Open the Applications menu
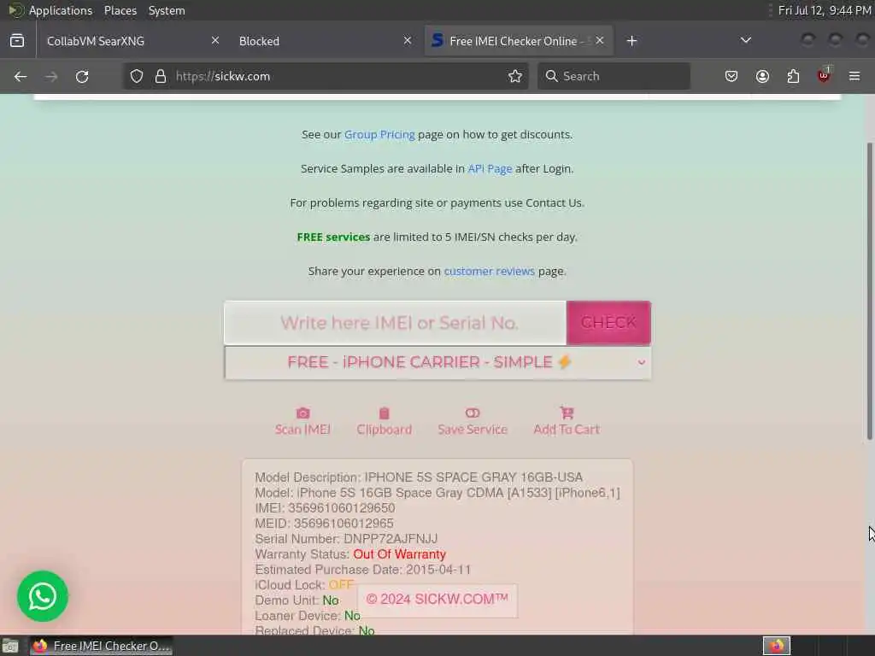Screen dimensions: 875x656 coord(61,10)
